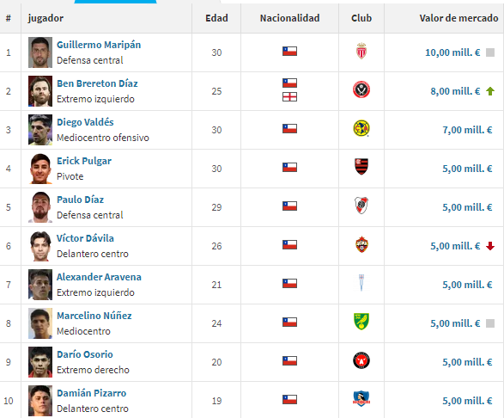Image resolution: width=504 pixels, height=418 pixels.
Task: Open the Club América crest
Action: pyautogui.click(x=361, y=128)
